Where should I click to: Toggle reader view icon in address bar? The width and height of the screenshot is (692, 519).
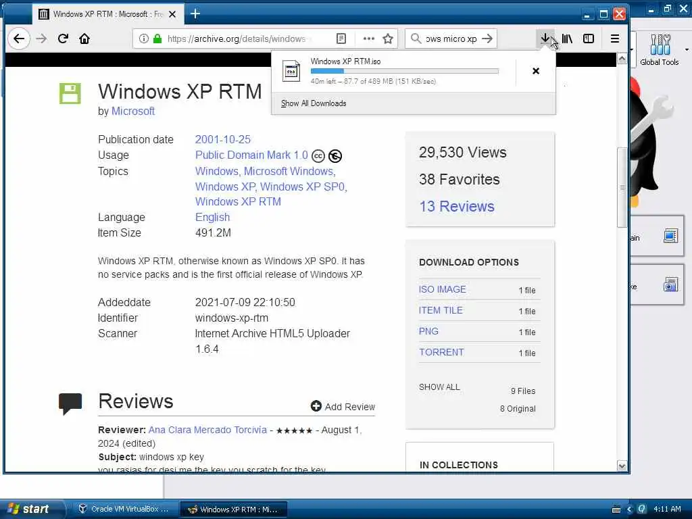coord(341,39)
